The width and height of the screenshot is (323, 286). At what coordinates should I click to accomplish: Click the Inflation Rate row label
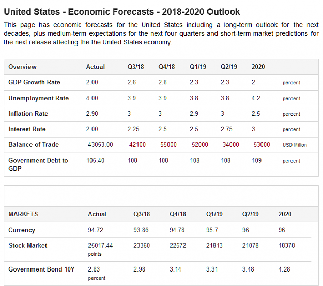pyautogui.click(x=28, y=114)
